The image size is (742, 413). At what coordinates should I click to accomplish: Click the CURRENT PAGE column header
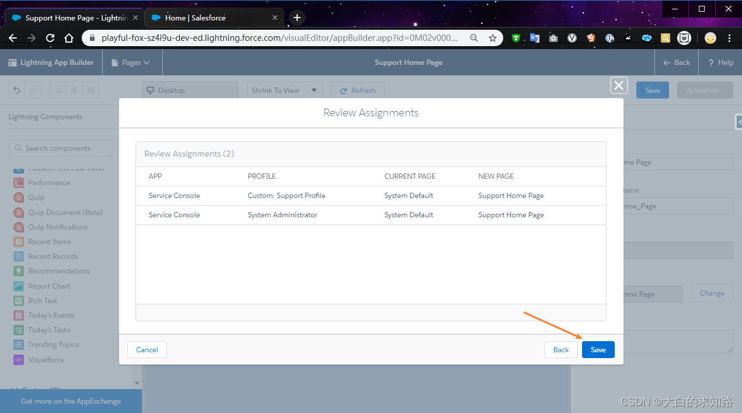click(x=410, y=176)
